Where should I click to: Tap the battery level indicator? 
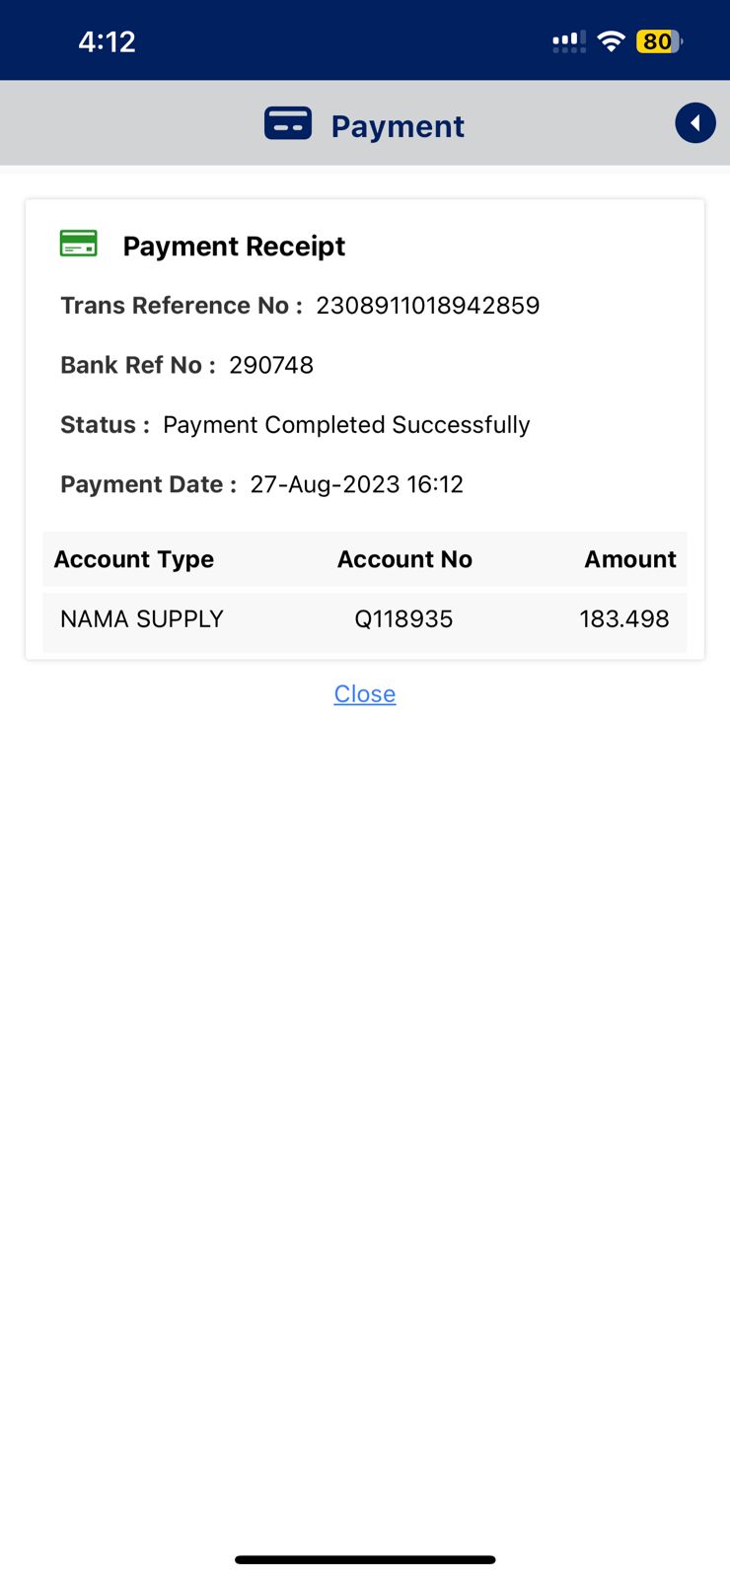[659, 41]
